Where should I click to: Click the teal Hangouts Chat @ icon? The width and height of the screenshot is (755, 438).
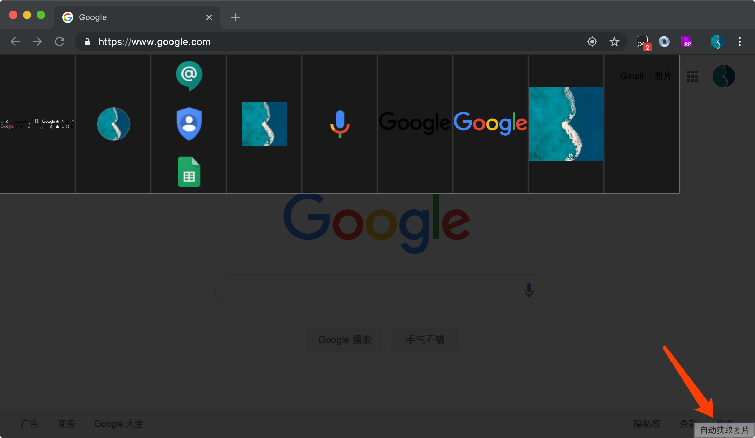(x=189, y=75)
